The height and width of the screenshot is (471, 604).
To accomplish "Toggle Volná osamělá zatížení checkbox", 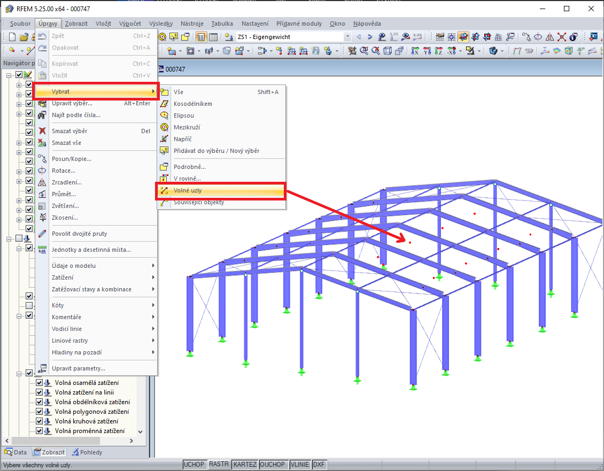I will coord(40,383).
